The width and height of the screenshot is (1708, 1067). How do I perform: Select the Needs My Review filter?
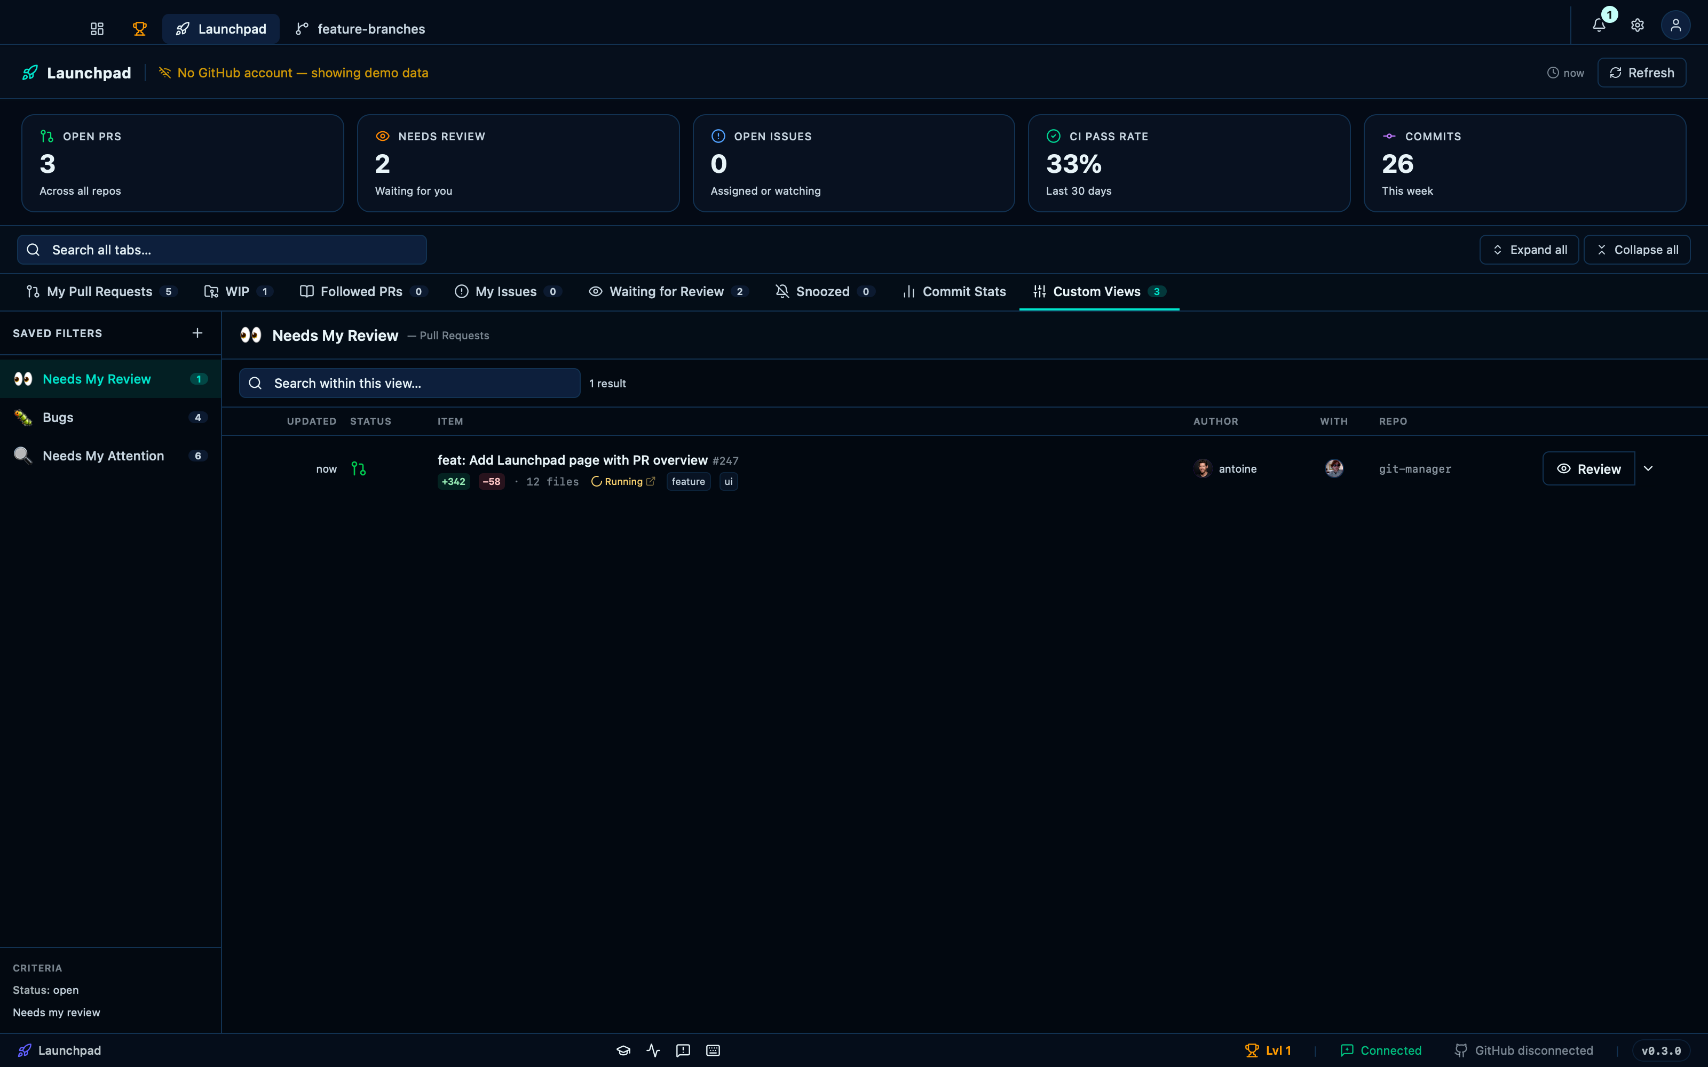pos(110,379)
